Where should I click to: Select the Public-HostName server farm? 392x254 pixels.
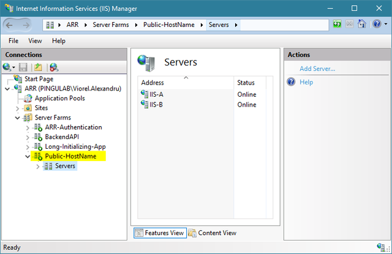[x=70, y=156]
